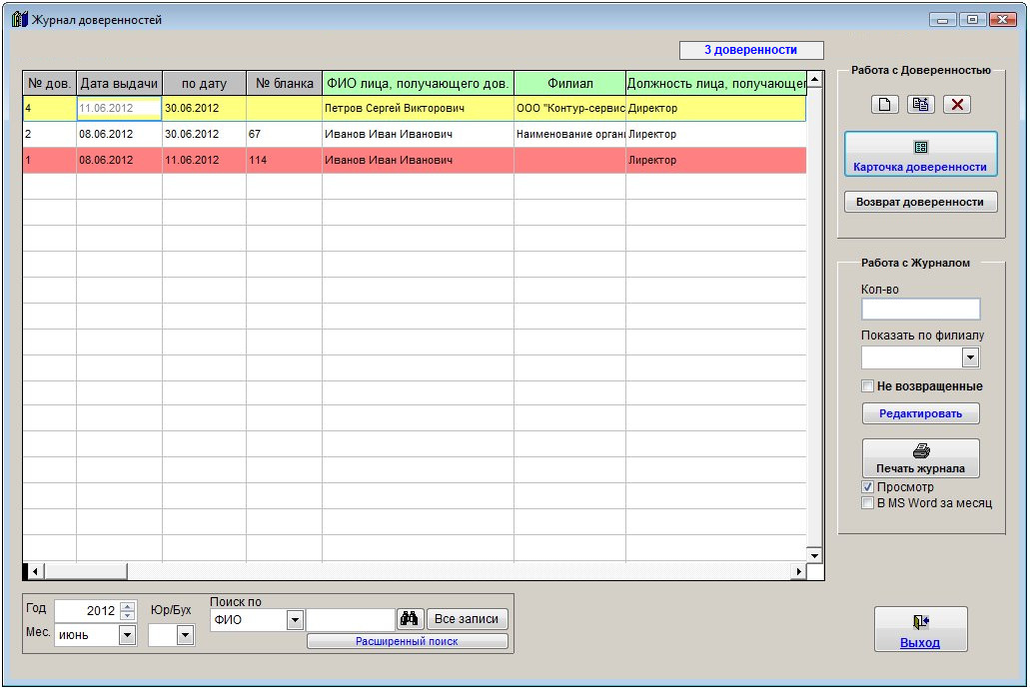Open the Карточка доверенности card
The width and height of the screenshot is (1030, 689).
pos(920,155)
